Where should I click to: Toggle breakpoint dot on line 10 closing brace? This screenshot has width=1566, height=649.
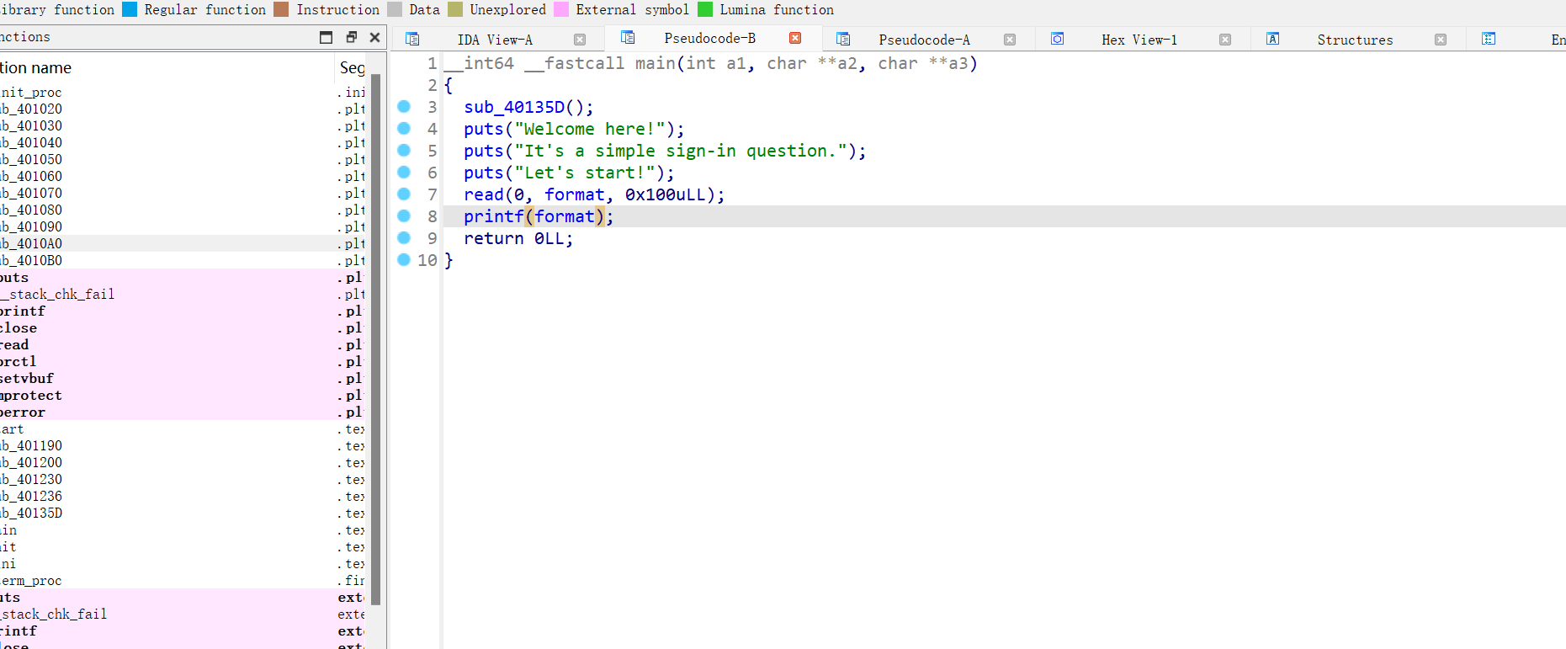(404, 259)
